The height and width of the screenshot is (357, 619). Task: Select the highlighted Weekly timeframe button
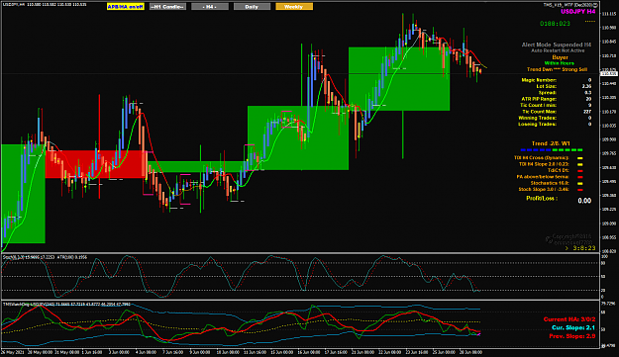[x=294, y=7]
